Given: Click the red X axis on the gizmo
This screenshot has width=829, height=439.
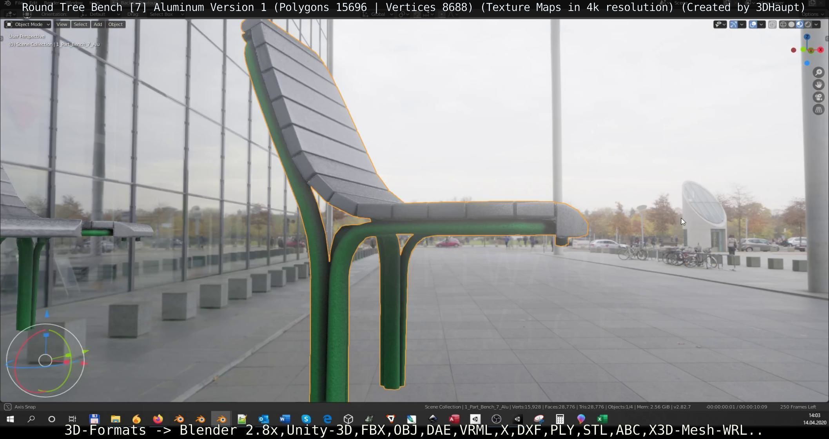Looking at the screenshot, I should [820, 50].
